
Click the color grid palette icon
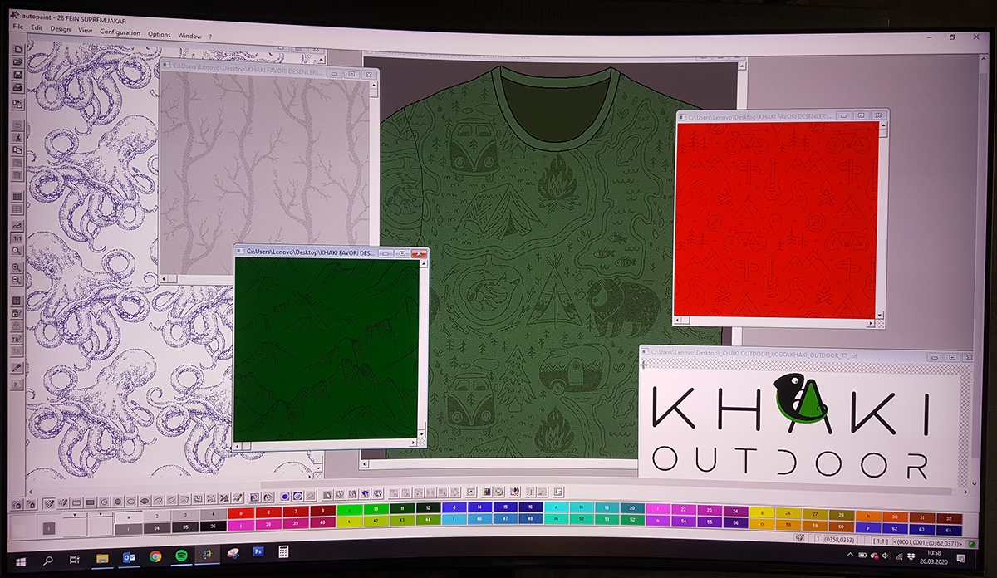pyautogui.click(x=488, y=492)
